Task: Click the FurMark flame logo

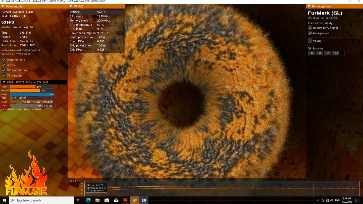Action: click(x=26, y=173)
